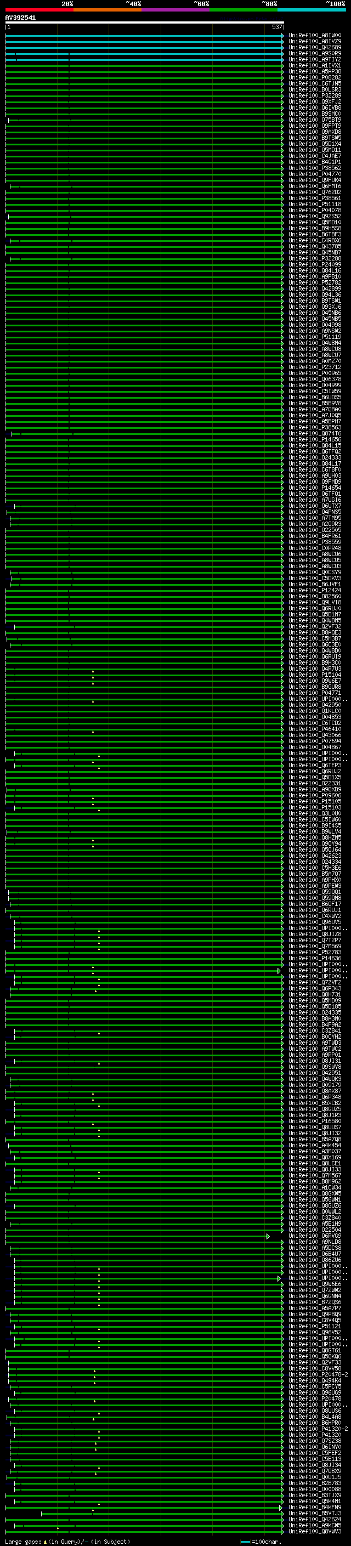351x1546 pixels.
Task: Open the UniRef100_P04771 hit
Action: click(315, 693)
